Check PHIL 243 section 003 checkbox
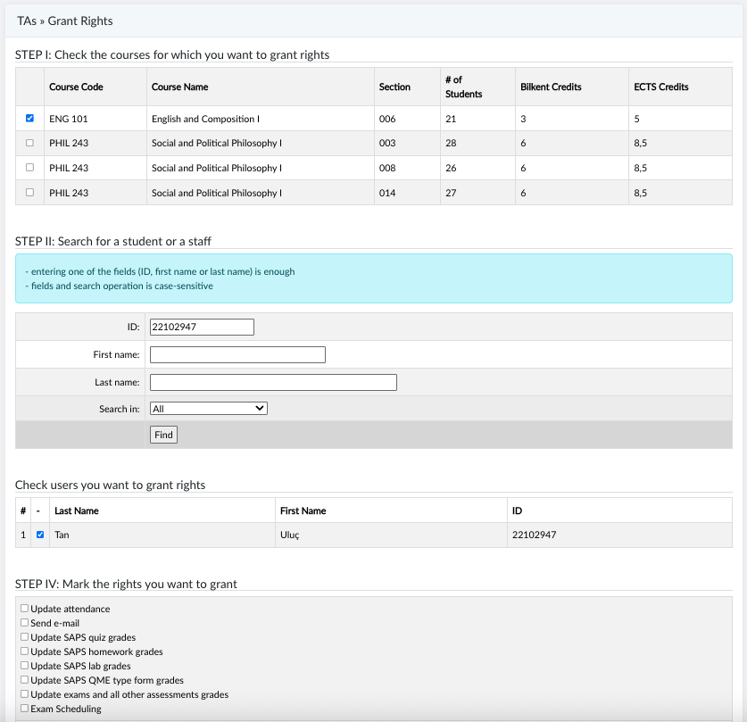 point(29,143)
